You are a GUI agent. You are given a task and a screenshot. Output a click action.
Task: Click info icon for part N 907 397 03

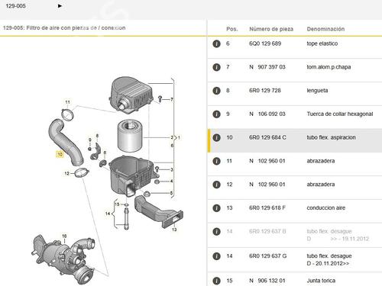tap(216, 67)
